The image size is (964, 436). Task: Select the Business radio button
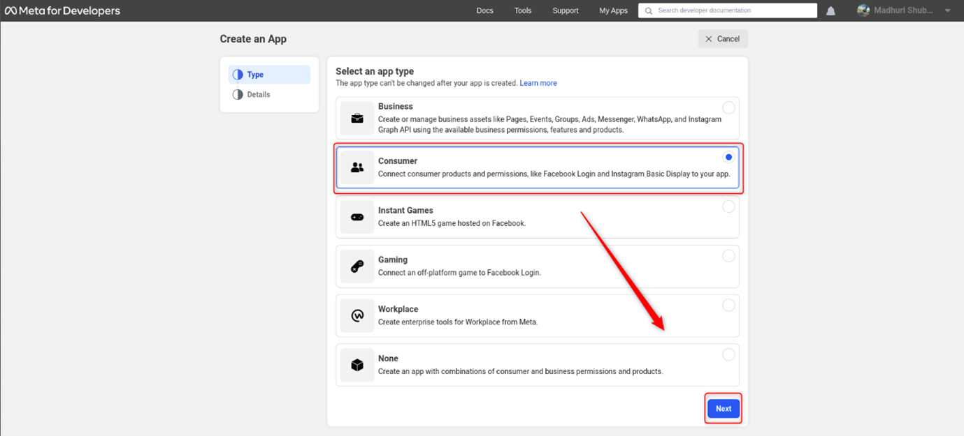(728, 107)
